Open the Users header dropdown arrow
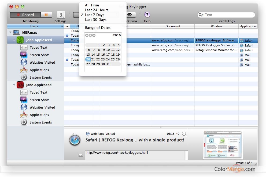This screenshot has width=266, height=177. [62, 26]
